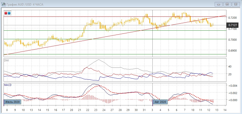This screenshot has height=114, width=242.
Task: Click the blue square icon on the chart
Action: point(9,13)
